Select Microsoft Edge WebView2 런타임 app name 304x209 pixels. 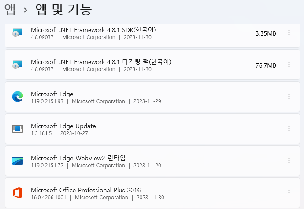(x=78, y=158)
